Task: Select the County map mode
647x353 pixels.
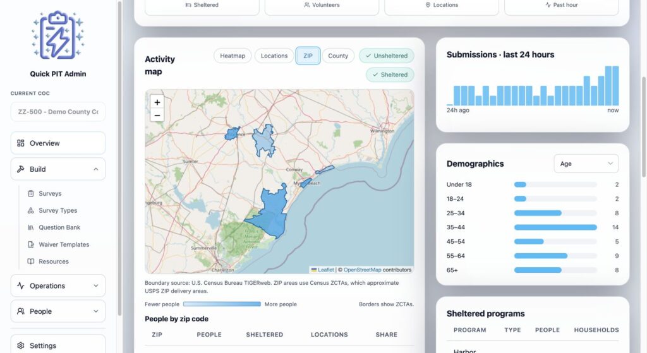Action: (338, 56)
